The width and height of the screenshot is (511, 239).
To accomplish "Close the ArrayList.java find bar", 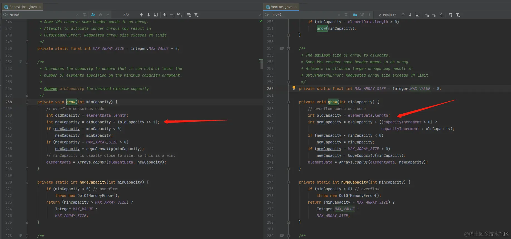I will pyautogui.click(x=260, y=15).
